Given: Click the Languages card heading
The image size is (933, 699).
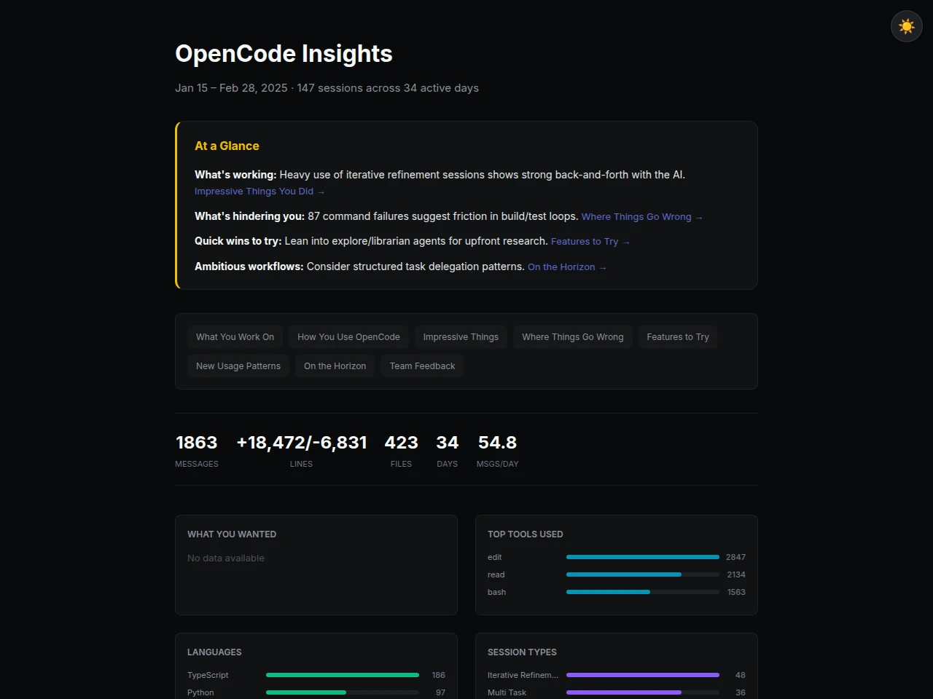Looking at the screenshot, I should (214, 652).
